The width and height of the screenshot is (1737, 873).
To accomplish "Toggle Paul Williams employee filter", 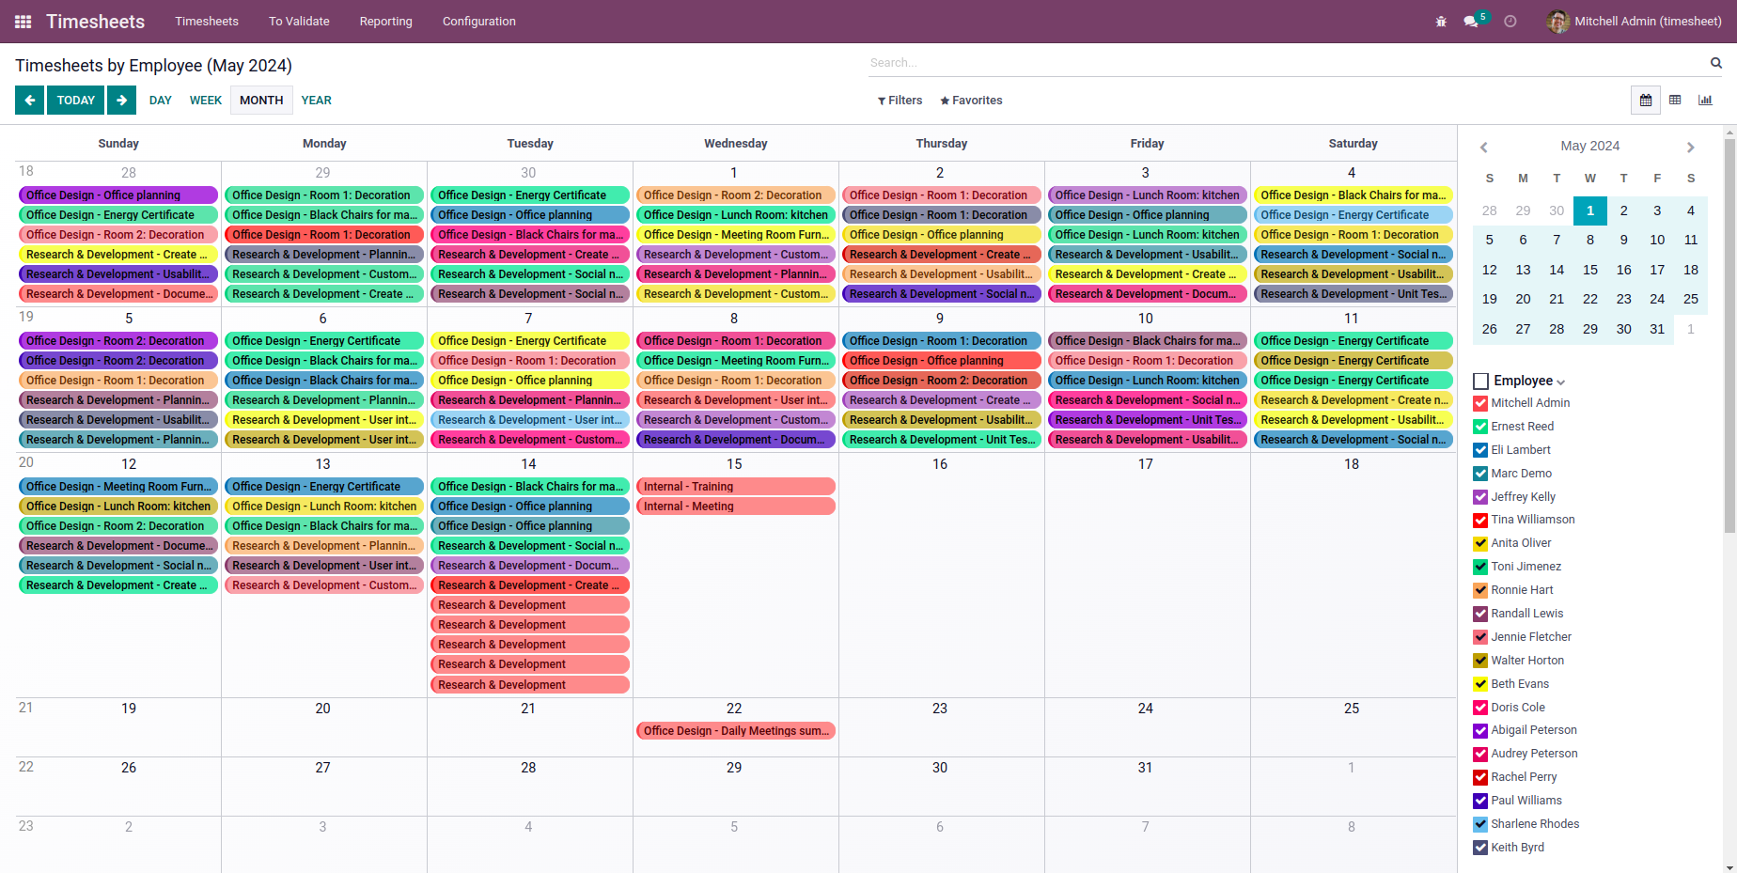I will tap(1480, 801).
